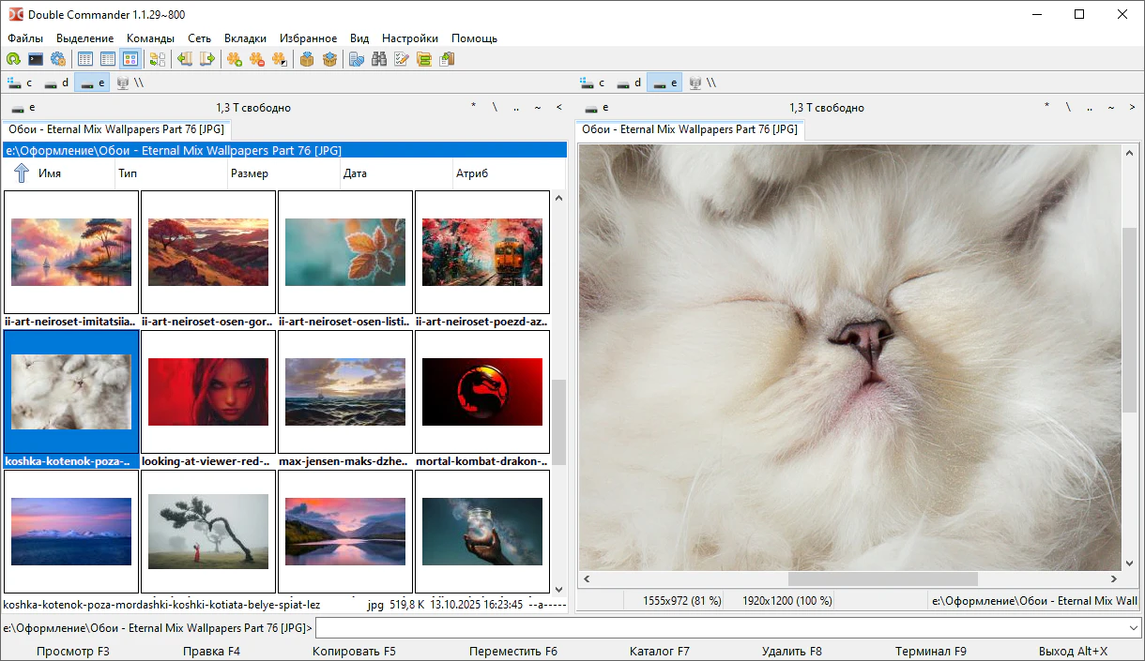Screen dimensions: 1145x661
Task: Toggle thumbnails view mode in toolbar
Action: [x=130, y=59]
